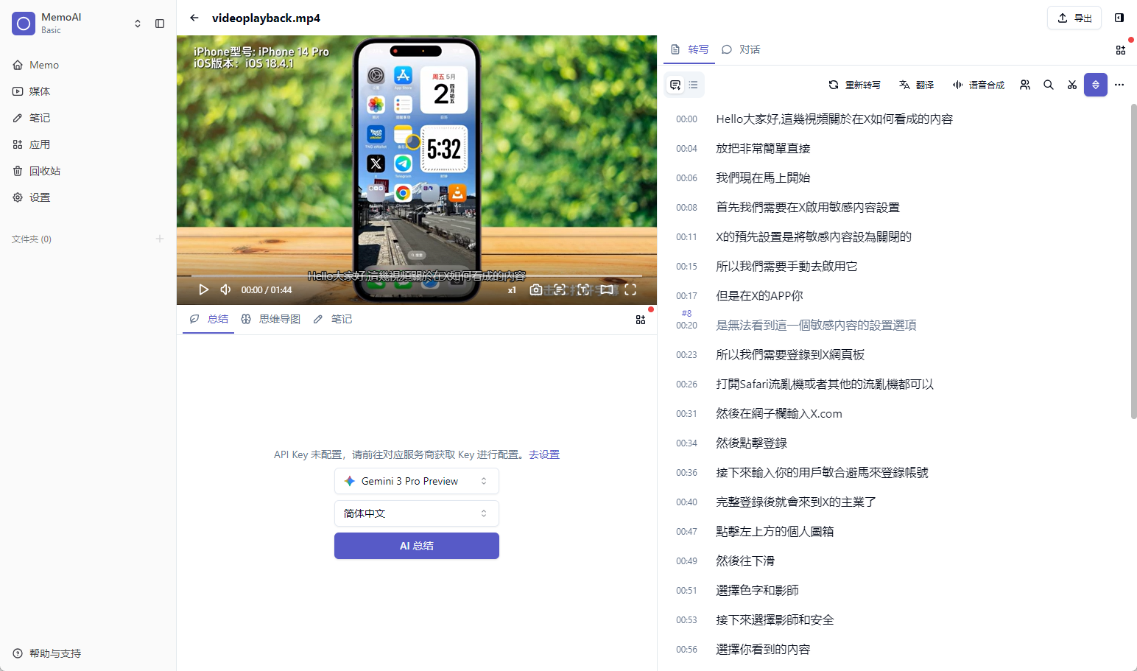Mute the video volume icon
1137x671 pixels.
pyautogui.click(x=225, y=289)
